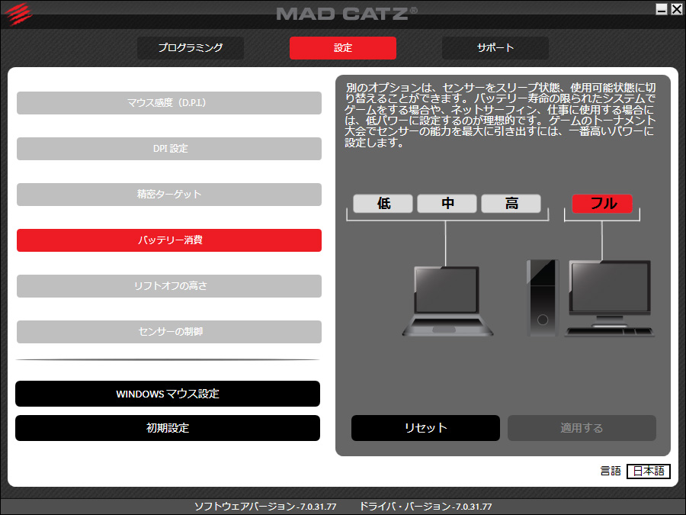
Task: Click the 初期設定 button
Action: click(x=168, y=428)
